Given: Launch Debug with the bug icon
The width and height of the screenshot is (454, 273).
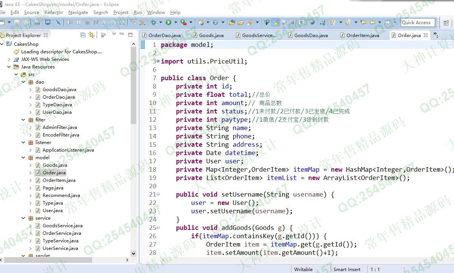Looking at the screenshot, I should 154,23.
